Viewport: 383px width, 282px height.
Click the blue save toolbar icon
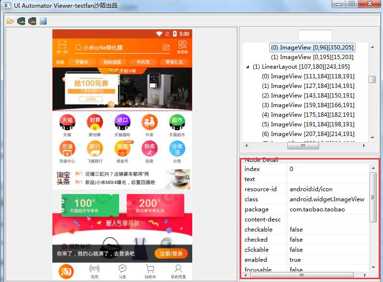point(43,21)
